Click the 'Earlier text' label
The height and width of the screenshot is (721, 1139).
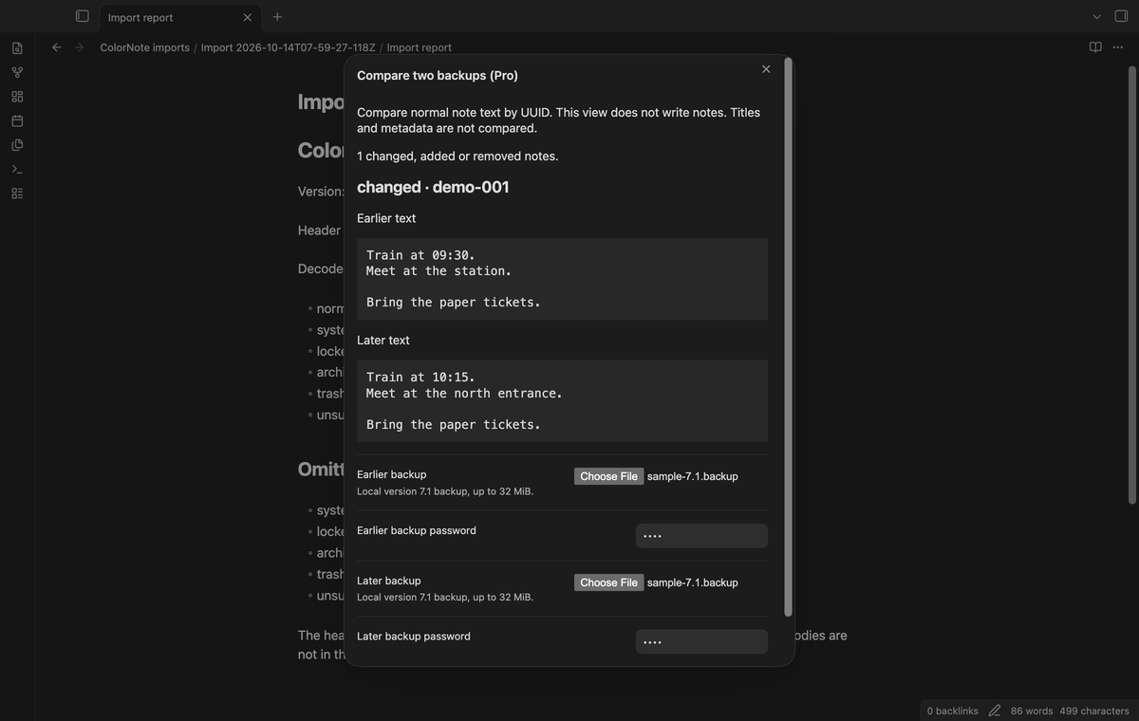pyautogui.click(x=386, y=218)
